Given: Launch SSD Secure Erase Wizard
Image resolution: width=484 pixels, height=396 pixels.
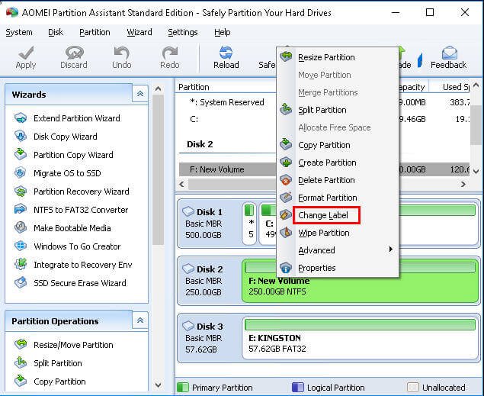Looking at the screenshot, I should 80,283.
